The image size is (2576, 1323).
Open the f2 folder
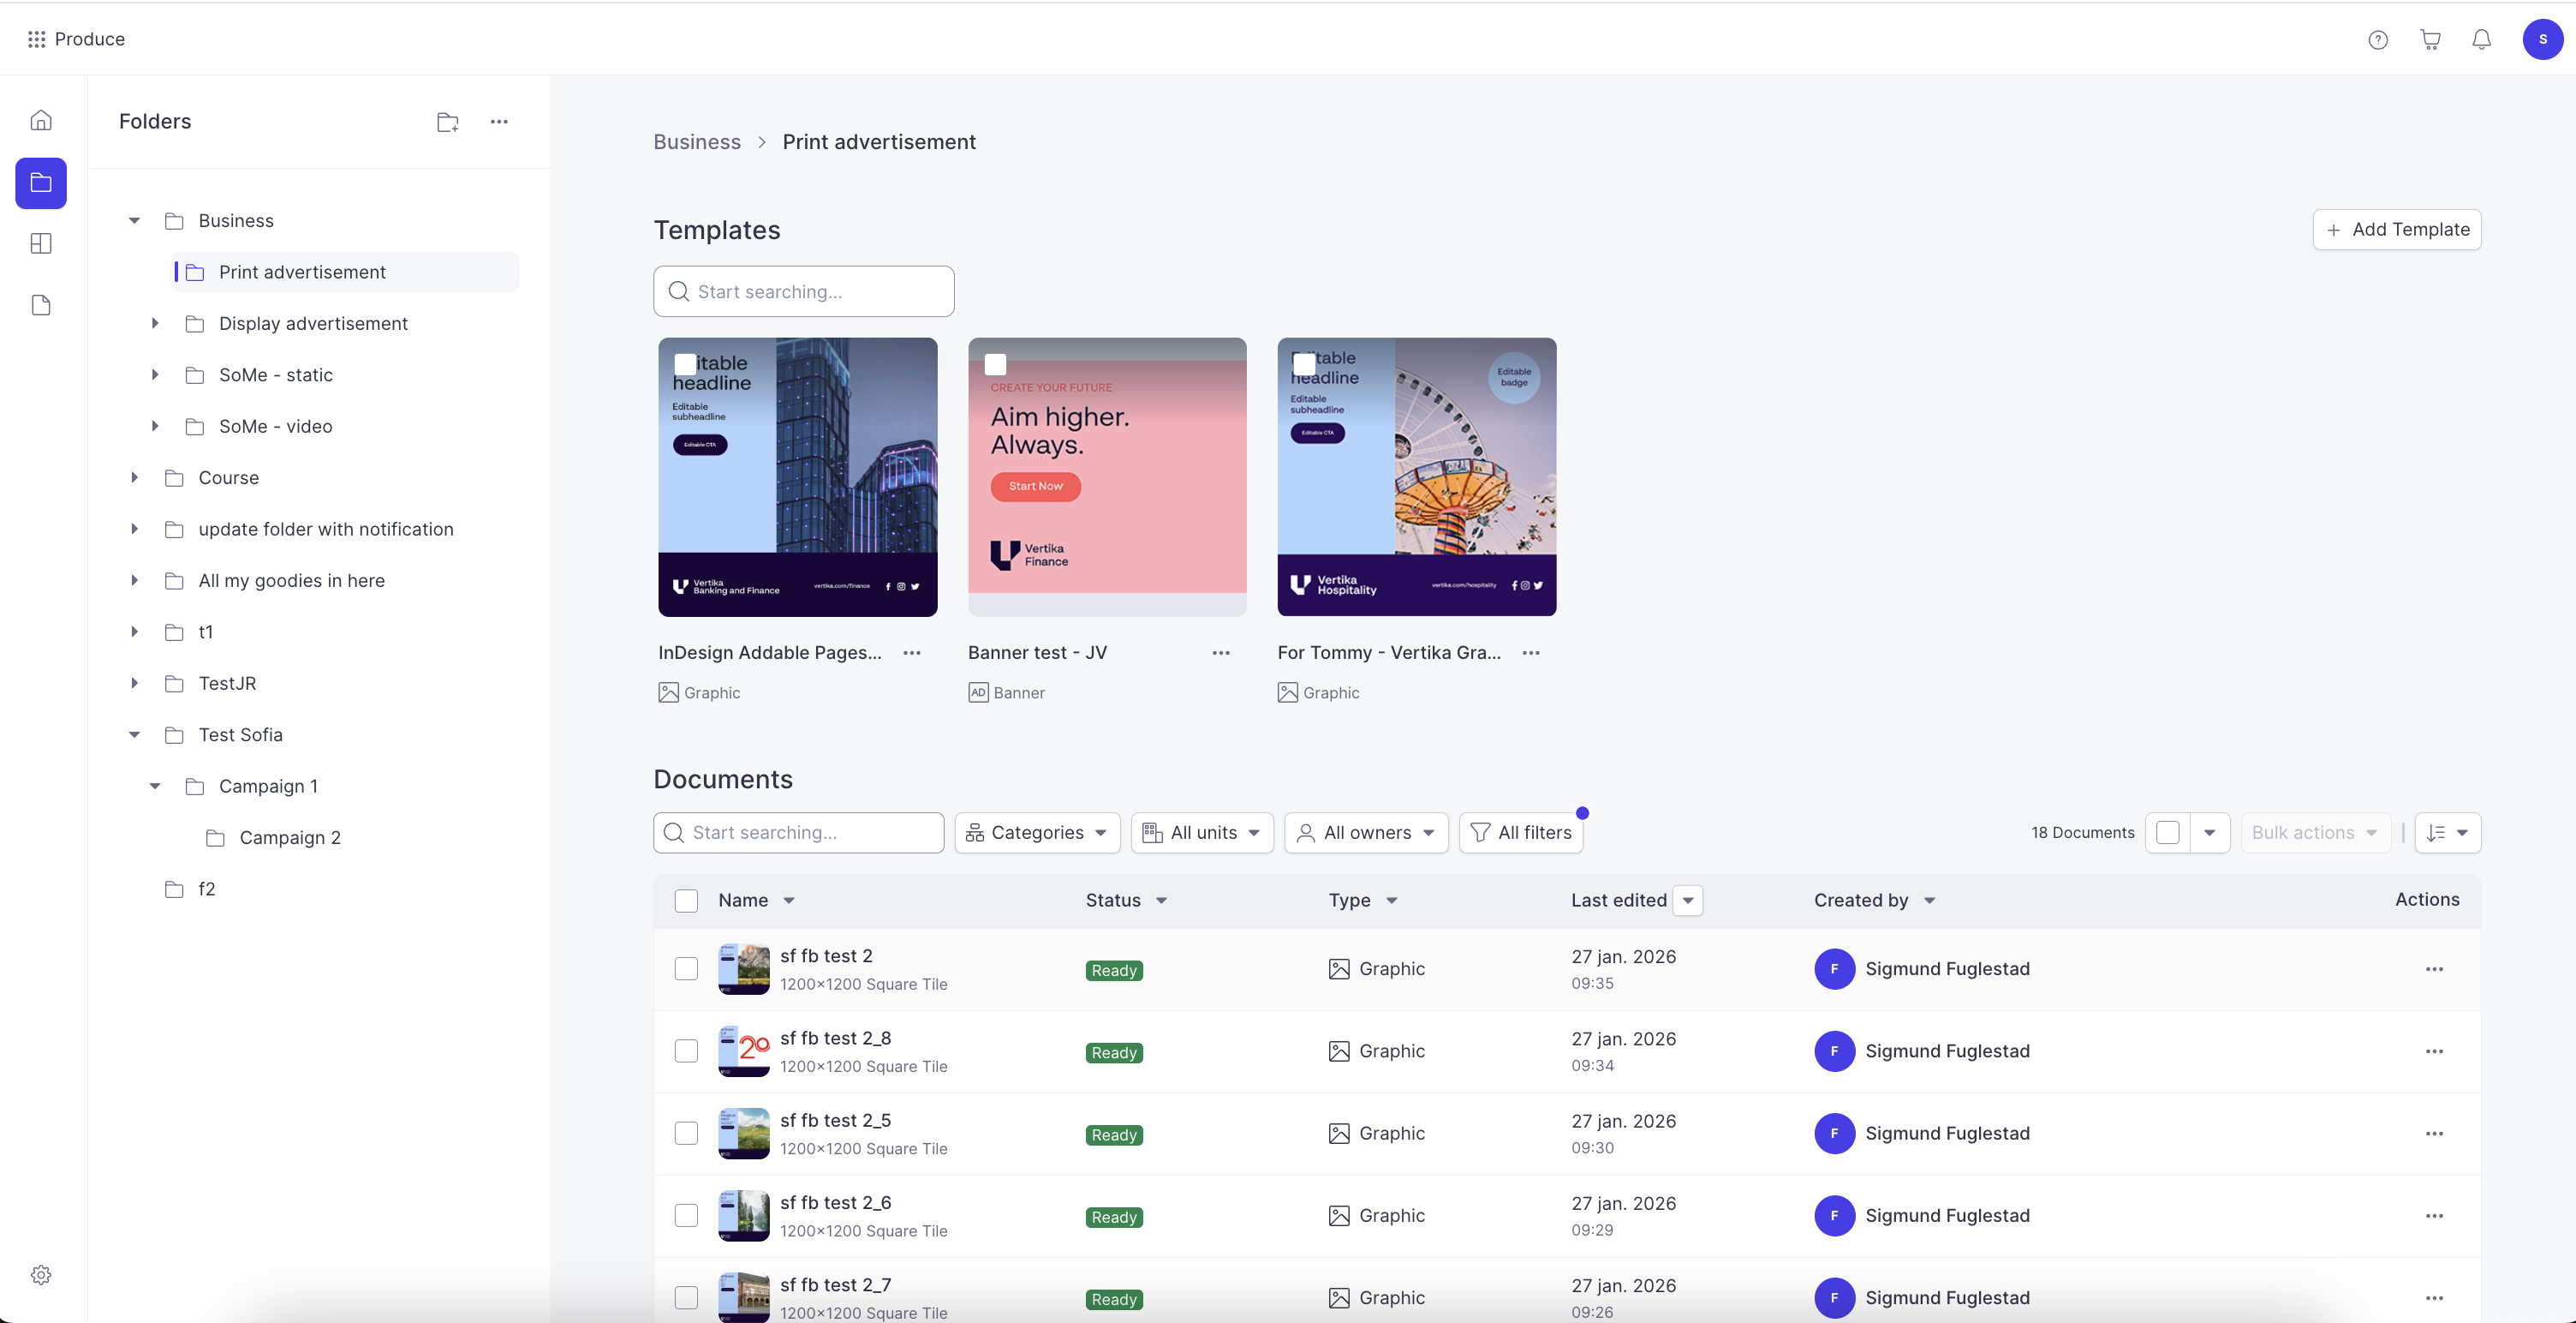pyautogui.click(x=206, y=889)
